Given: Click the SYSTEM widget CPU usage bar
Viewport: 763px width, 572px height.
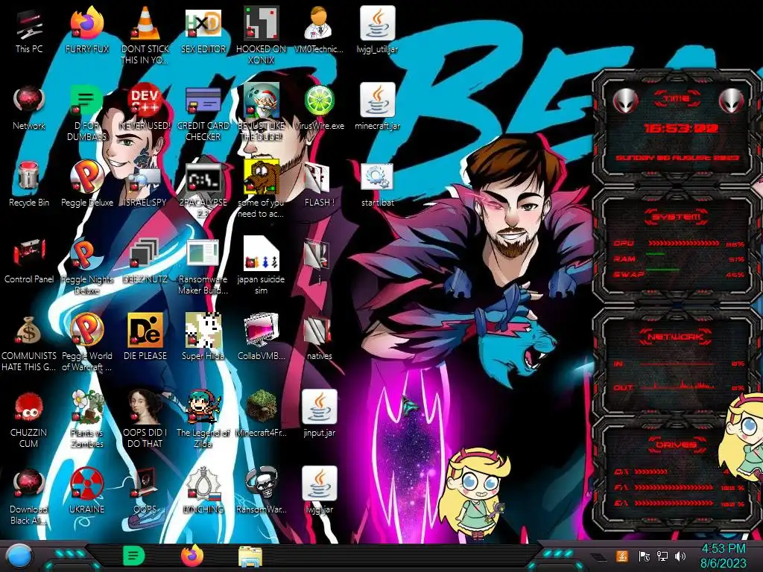Looking at the screenshot, I should (684, 244).
